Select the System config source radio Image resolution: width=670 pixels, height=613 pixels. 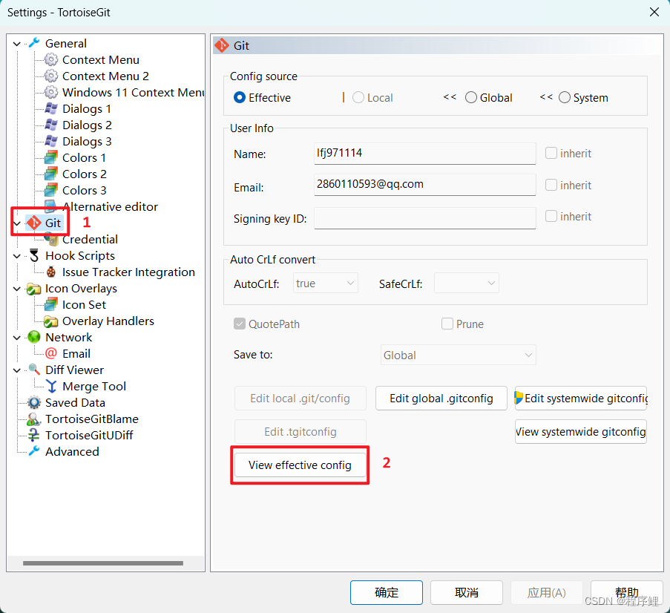tap(565, 97)
